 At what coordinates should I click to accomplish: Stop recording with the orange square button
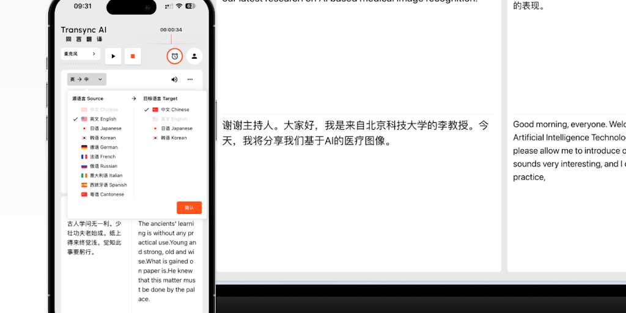[x=133, y=56]
